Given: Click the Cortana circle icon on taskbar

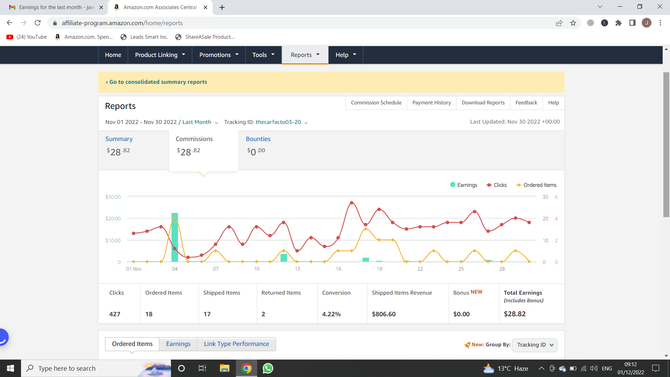Looking at the screenshot, I should click(x=181, y=368).
